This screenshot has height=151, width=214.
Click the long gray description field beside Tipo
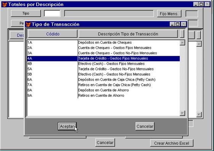[x=109, y=13]
